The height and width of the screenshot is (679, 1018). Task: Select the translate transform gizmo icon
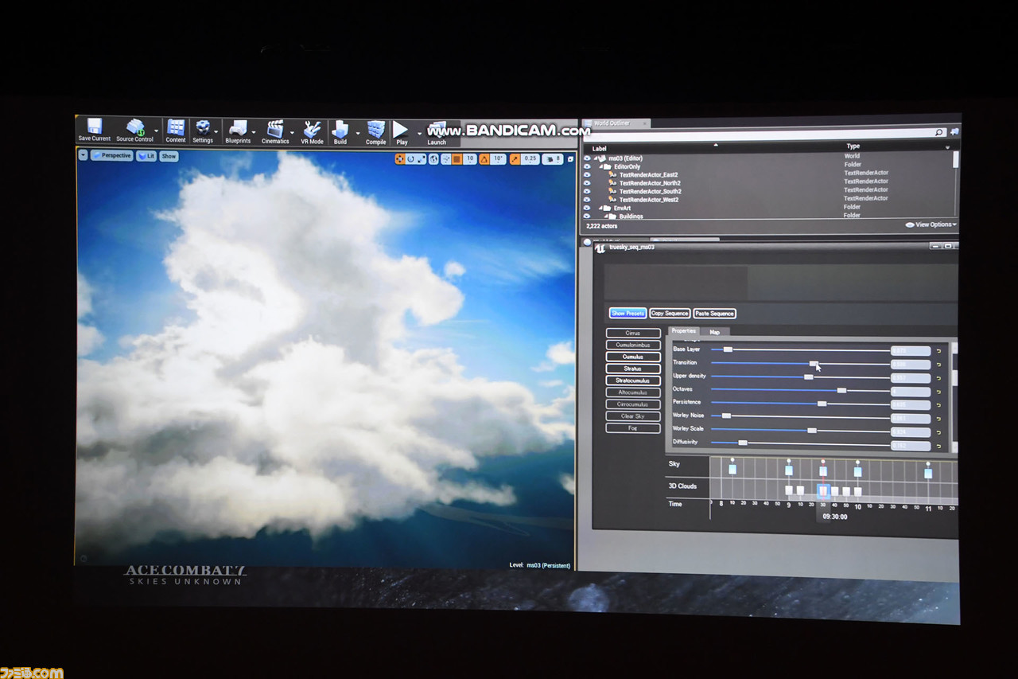point(400,159)
